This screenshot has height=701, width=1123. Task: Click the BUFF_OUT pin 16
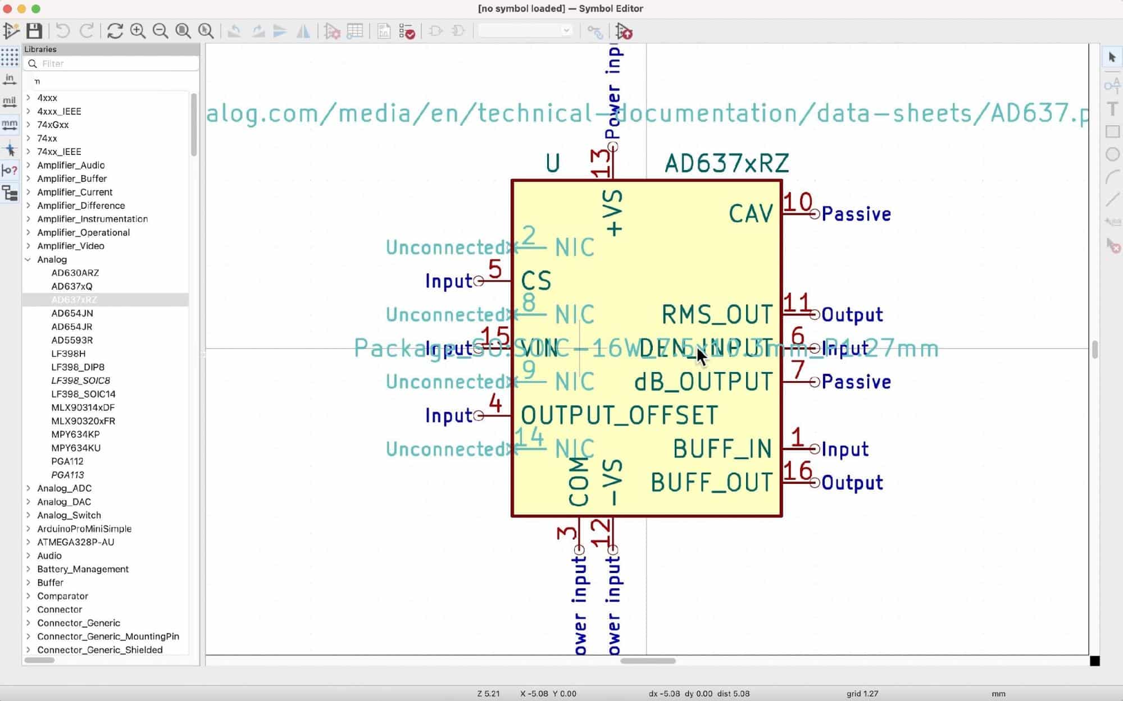pyautogui.click(x=800, y=482)
